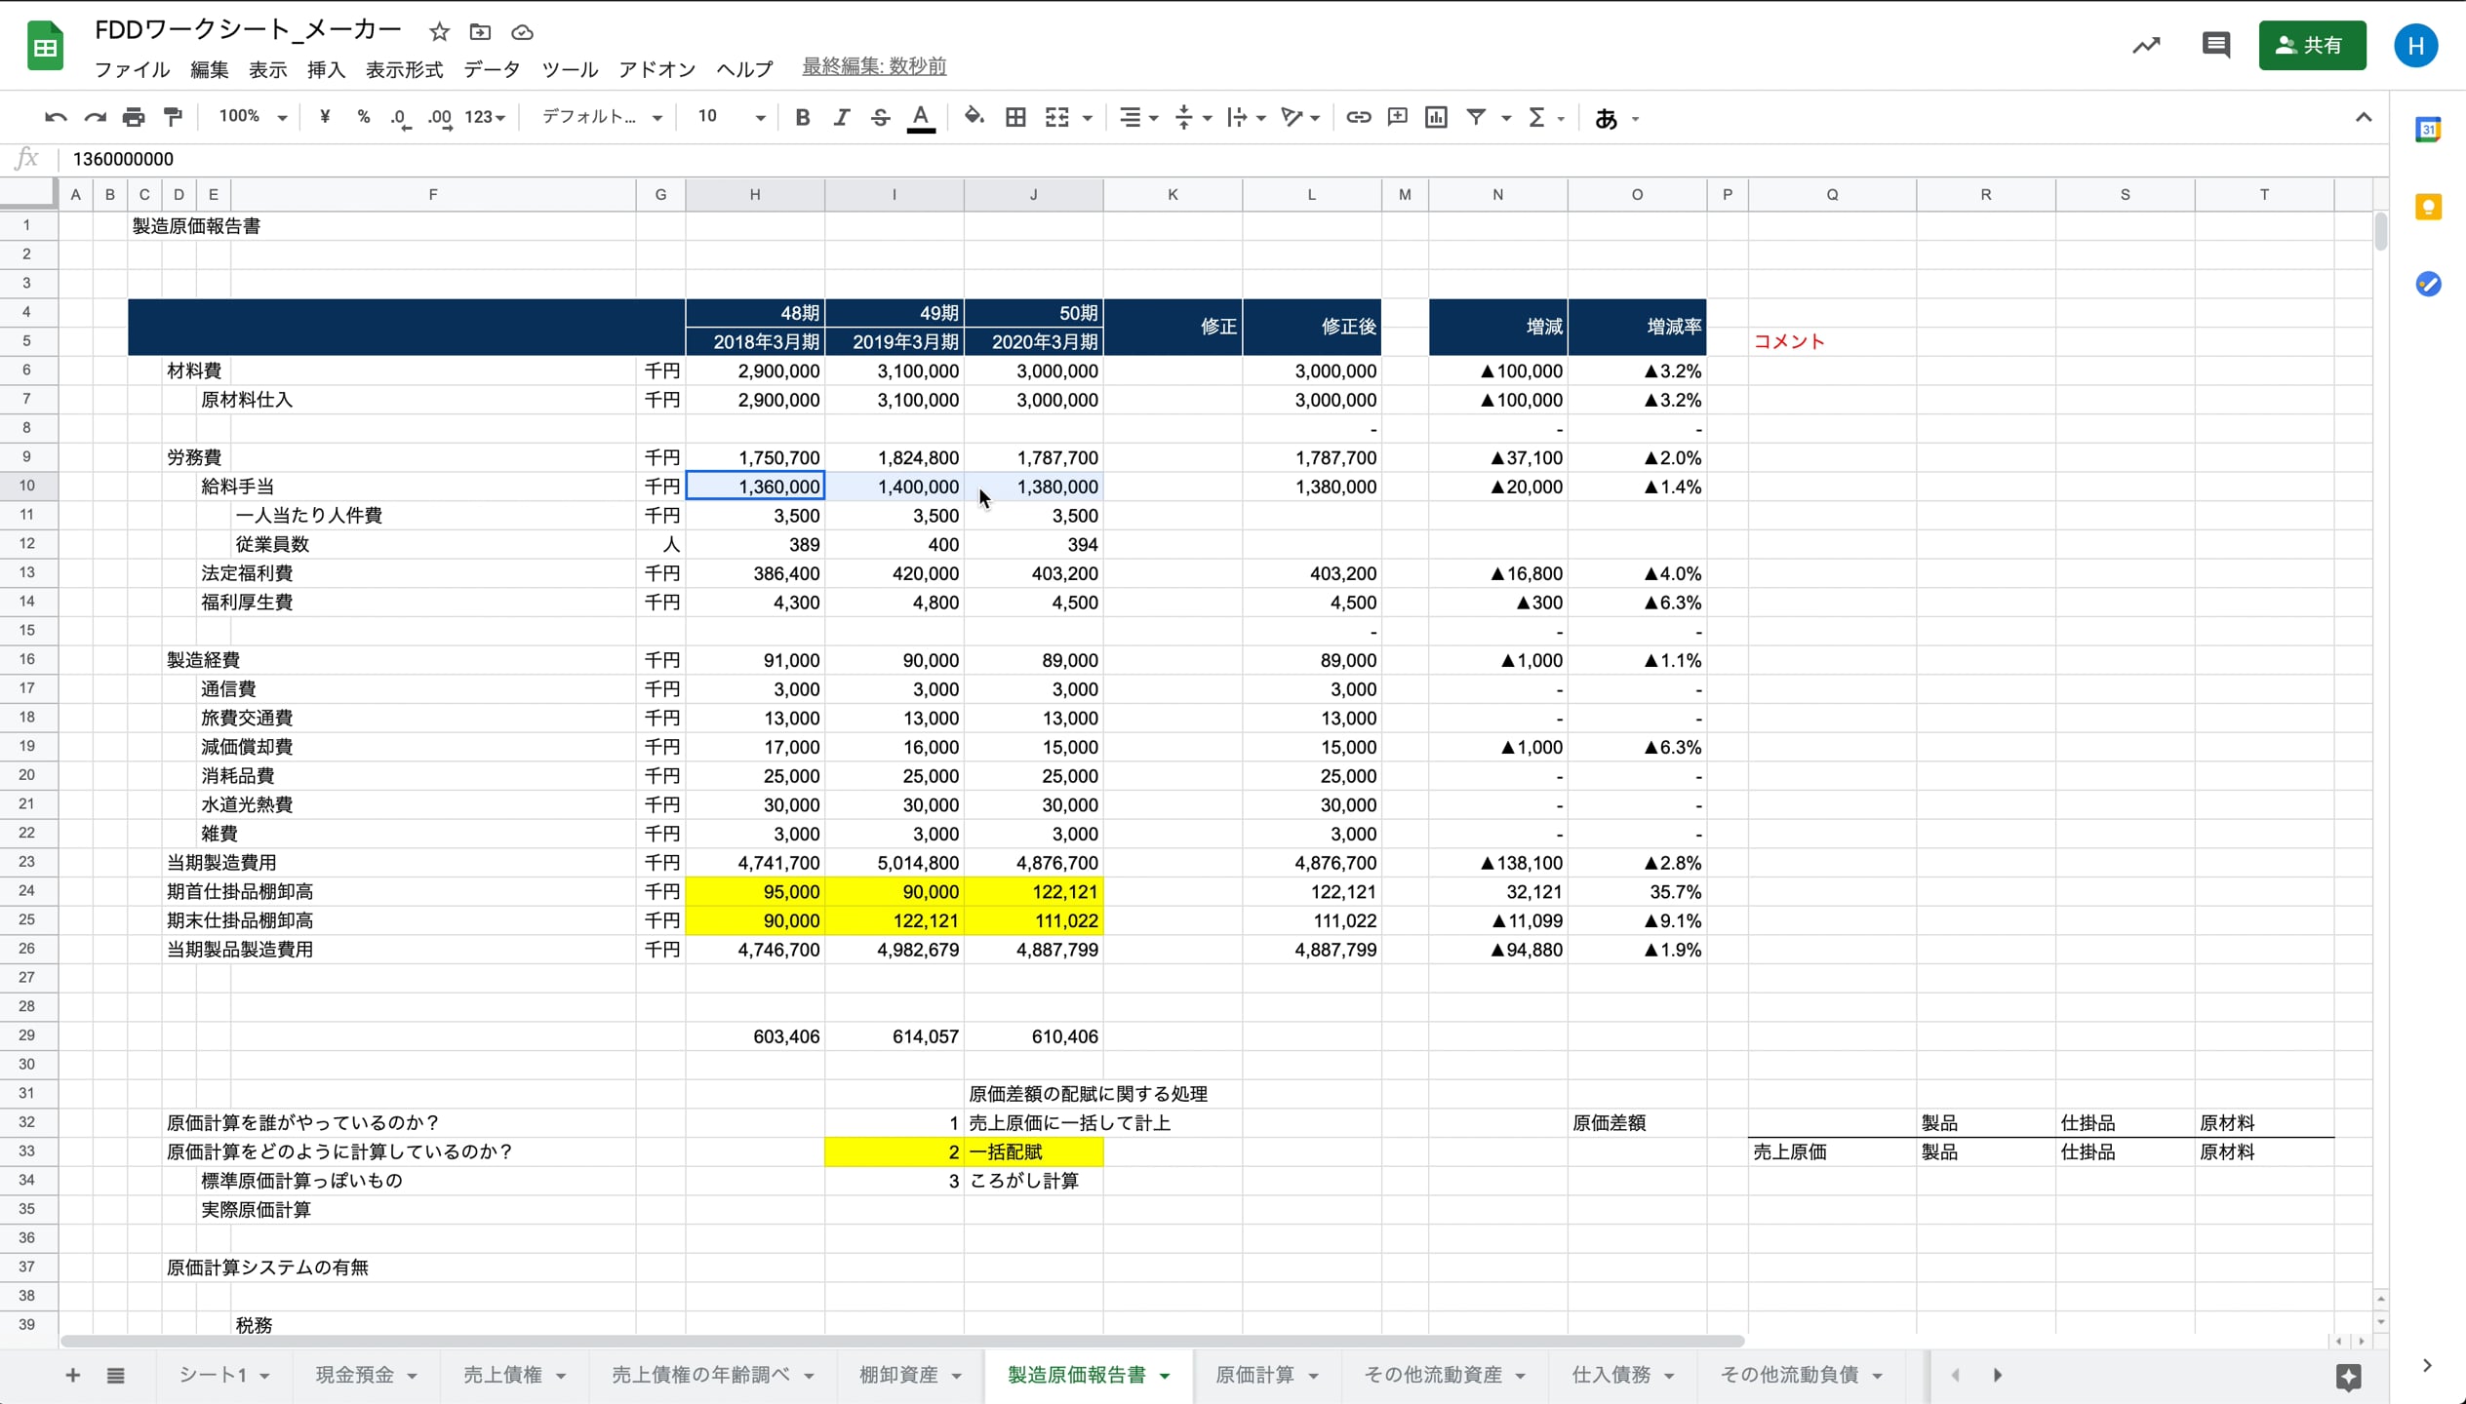
Task: Format selection as currency (¥)
Action: (324, 116)
